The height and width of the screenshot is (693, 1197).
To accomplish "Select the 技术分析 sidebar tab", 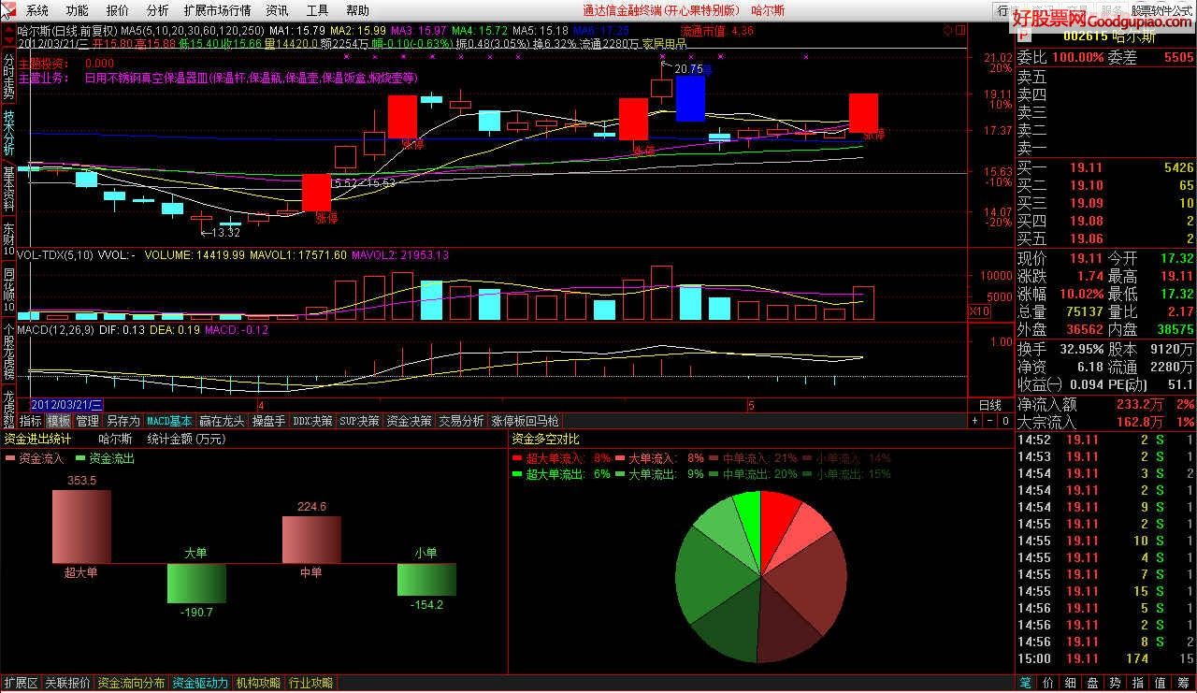I will pyautogui.click(x=8, y=133).
